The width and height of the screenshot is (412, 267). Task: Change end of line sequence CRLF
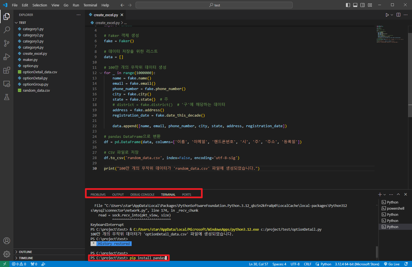point(307,264)
